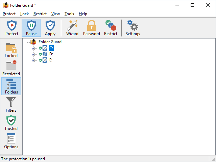Open the Filters funnel view
Image resolution: width=216 pixels, height=162 pixels.
[x=11, y=105]
